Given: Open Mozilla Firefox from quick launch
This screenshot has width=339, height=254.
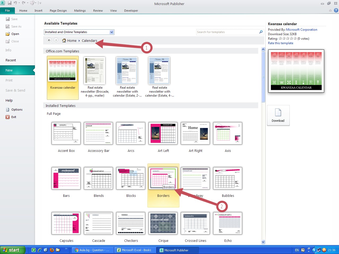Looking at the screenshot, I should pos(52,250).
